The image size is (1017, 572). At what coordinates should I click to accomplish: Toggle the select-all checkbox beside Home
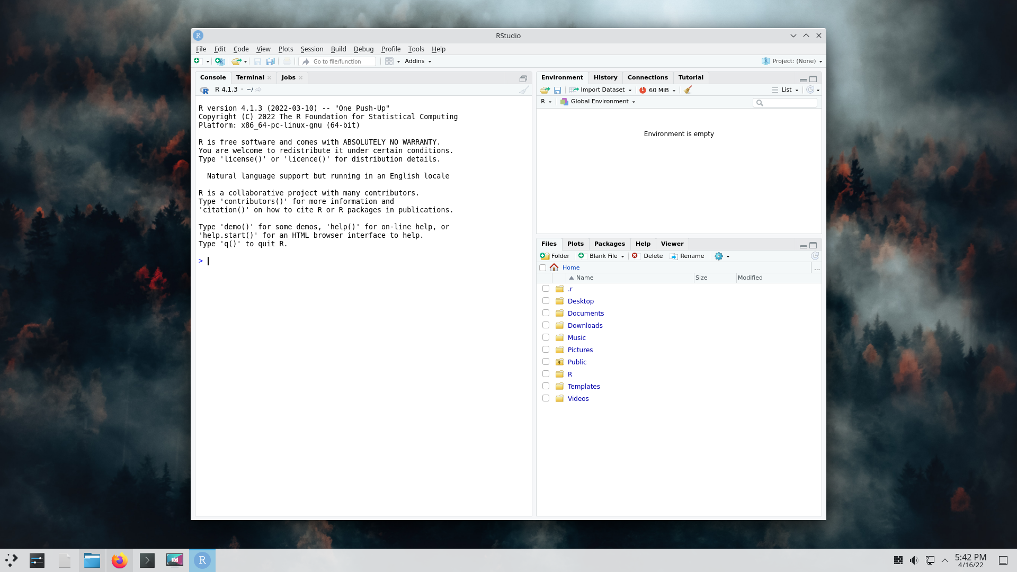coord(542,268)
